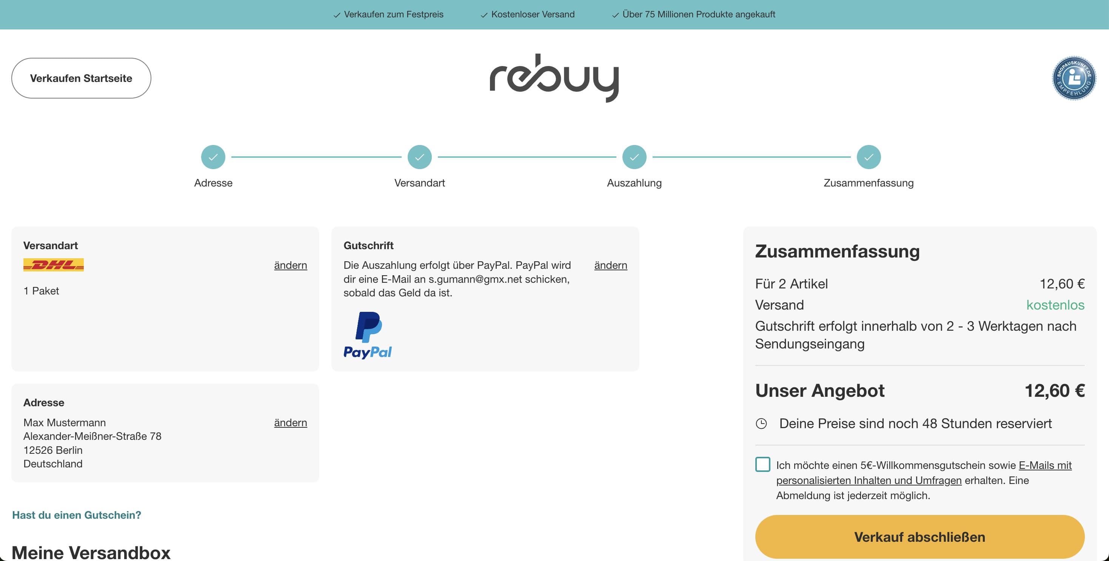Enable the 5€-Willkommensgutschein email checkbox
The width and height of the screenshot is (1109, 561).
762,465
